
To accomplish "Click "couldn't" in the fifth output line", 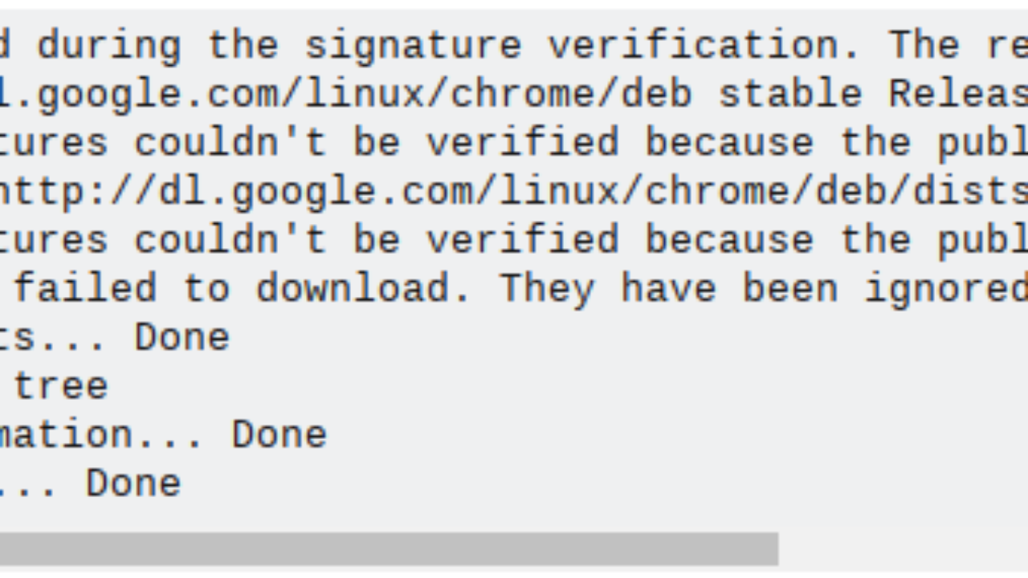I will pos(230,240).
